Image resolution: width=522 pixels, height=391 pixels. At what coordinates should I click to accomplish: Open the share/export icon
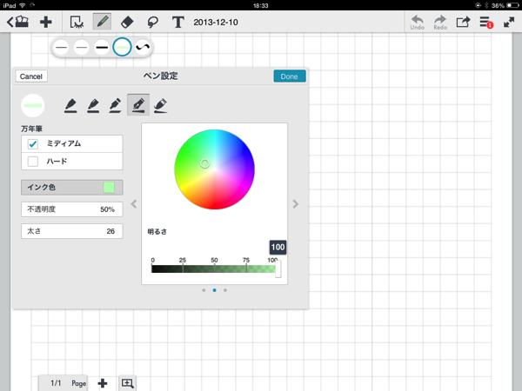[464, 22]
